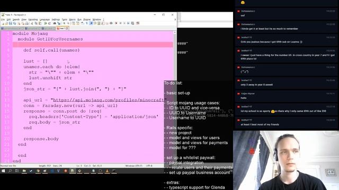
Task: Click the Save Recorded Macro icon
Action: point(132,23)
